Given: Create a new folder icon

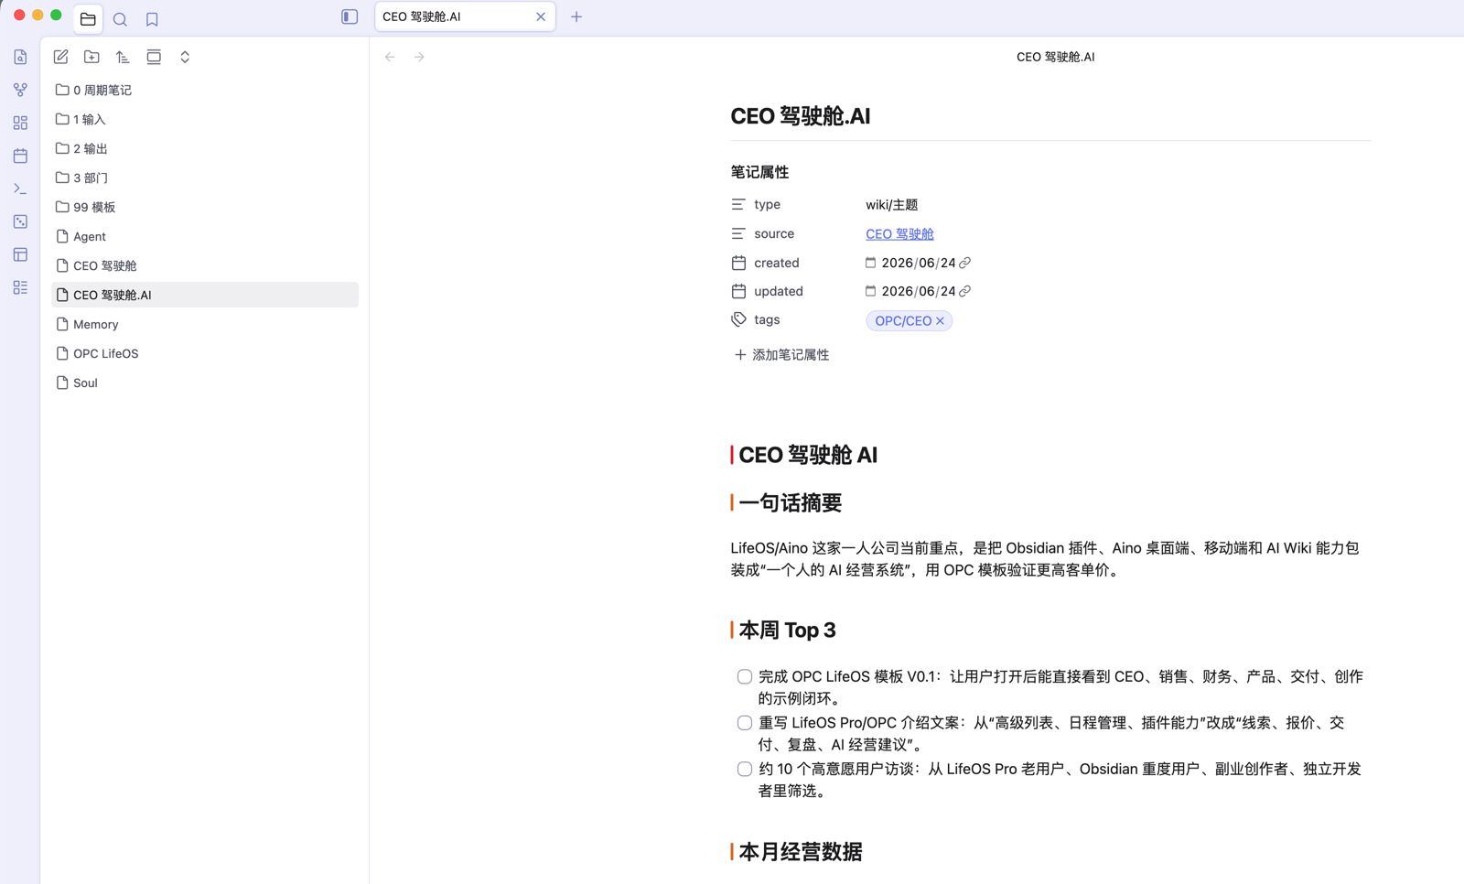Looking at the screenshot, I should pos(91,57).
